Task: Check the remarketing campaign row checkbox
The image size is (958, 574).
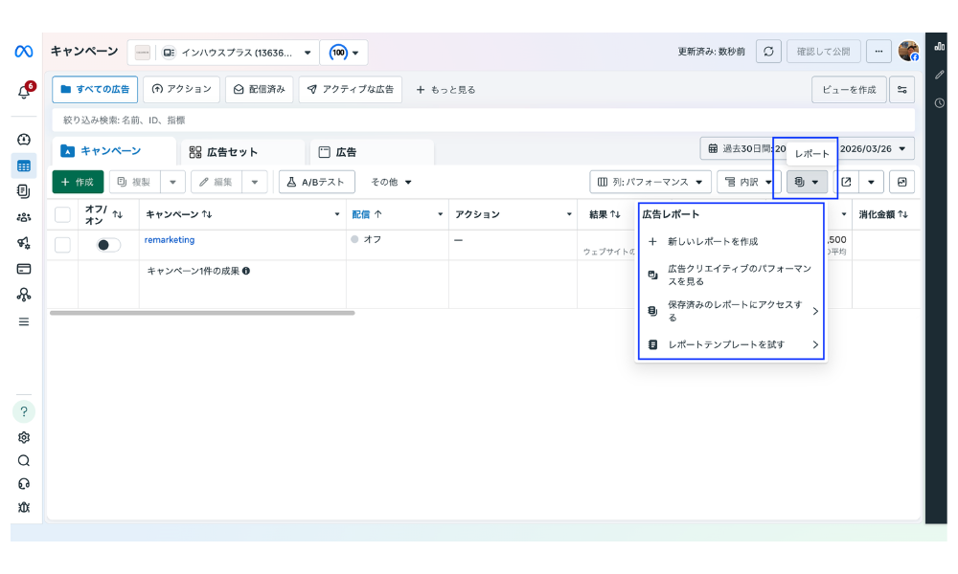Action: coord(62,245)
